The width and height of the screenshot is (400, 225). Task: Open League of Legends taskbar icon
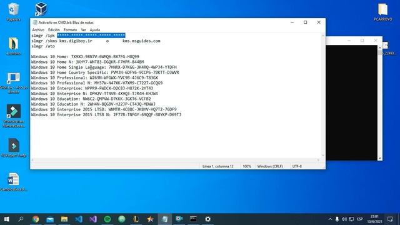coord(136,219)
